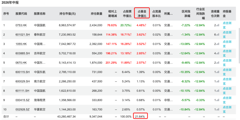Screen dimensions: 240x120
Task: Click 点击浏览 link in 南方航空 row
Action: pos(227,81)
